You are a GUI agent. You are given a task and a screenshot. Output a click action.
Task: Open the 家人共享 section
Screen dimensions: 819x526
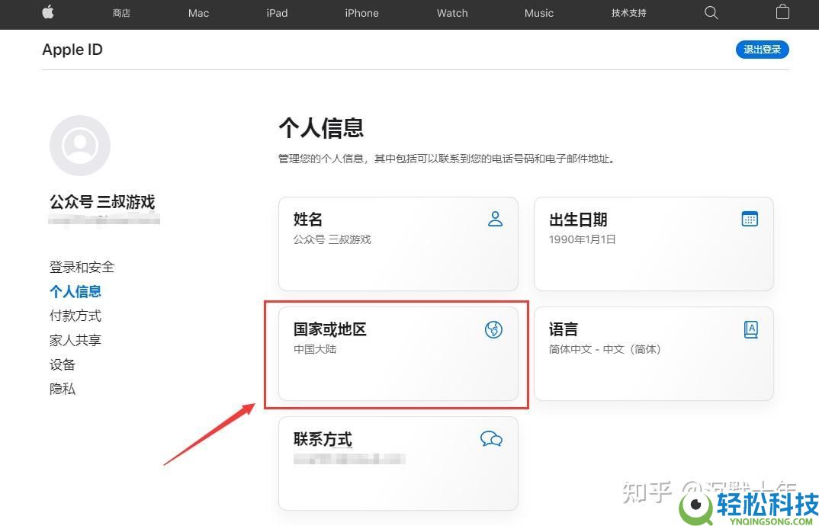coord(75,339)
